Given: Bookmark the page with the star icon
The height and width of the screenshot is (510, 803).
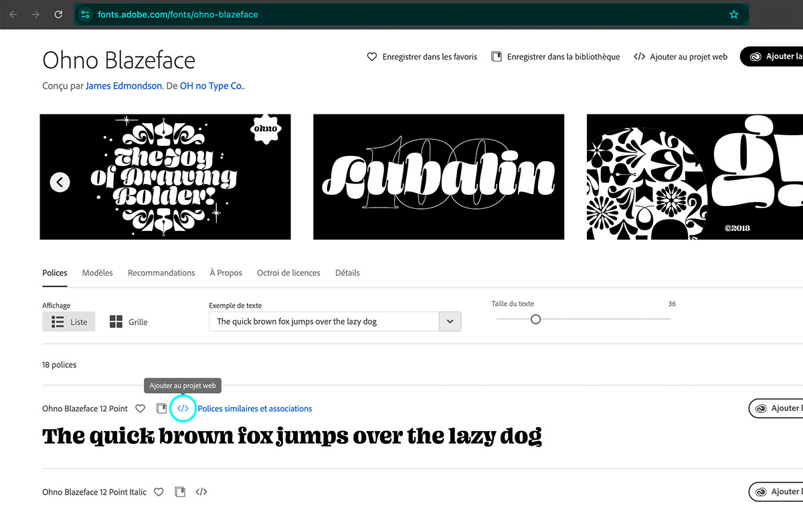Looking at the screenshot, I should click(x=733, y=13).
